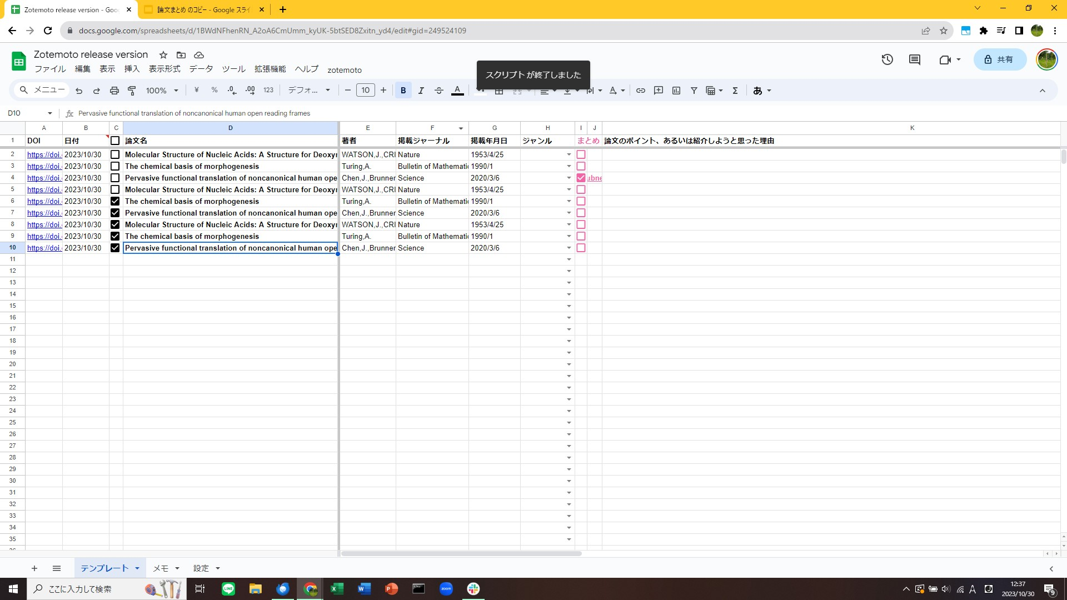
Task: Format value as percent
Action: (x=214, y=90)
